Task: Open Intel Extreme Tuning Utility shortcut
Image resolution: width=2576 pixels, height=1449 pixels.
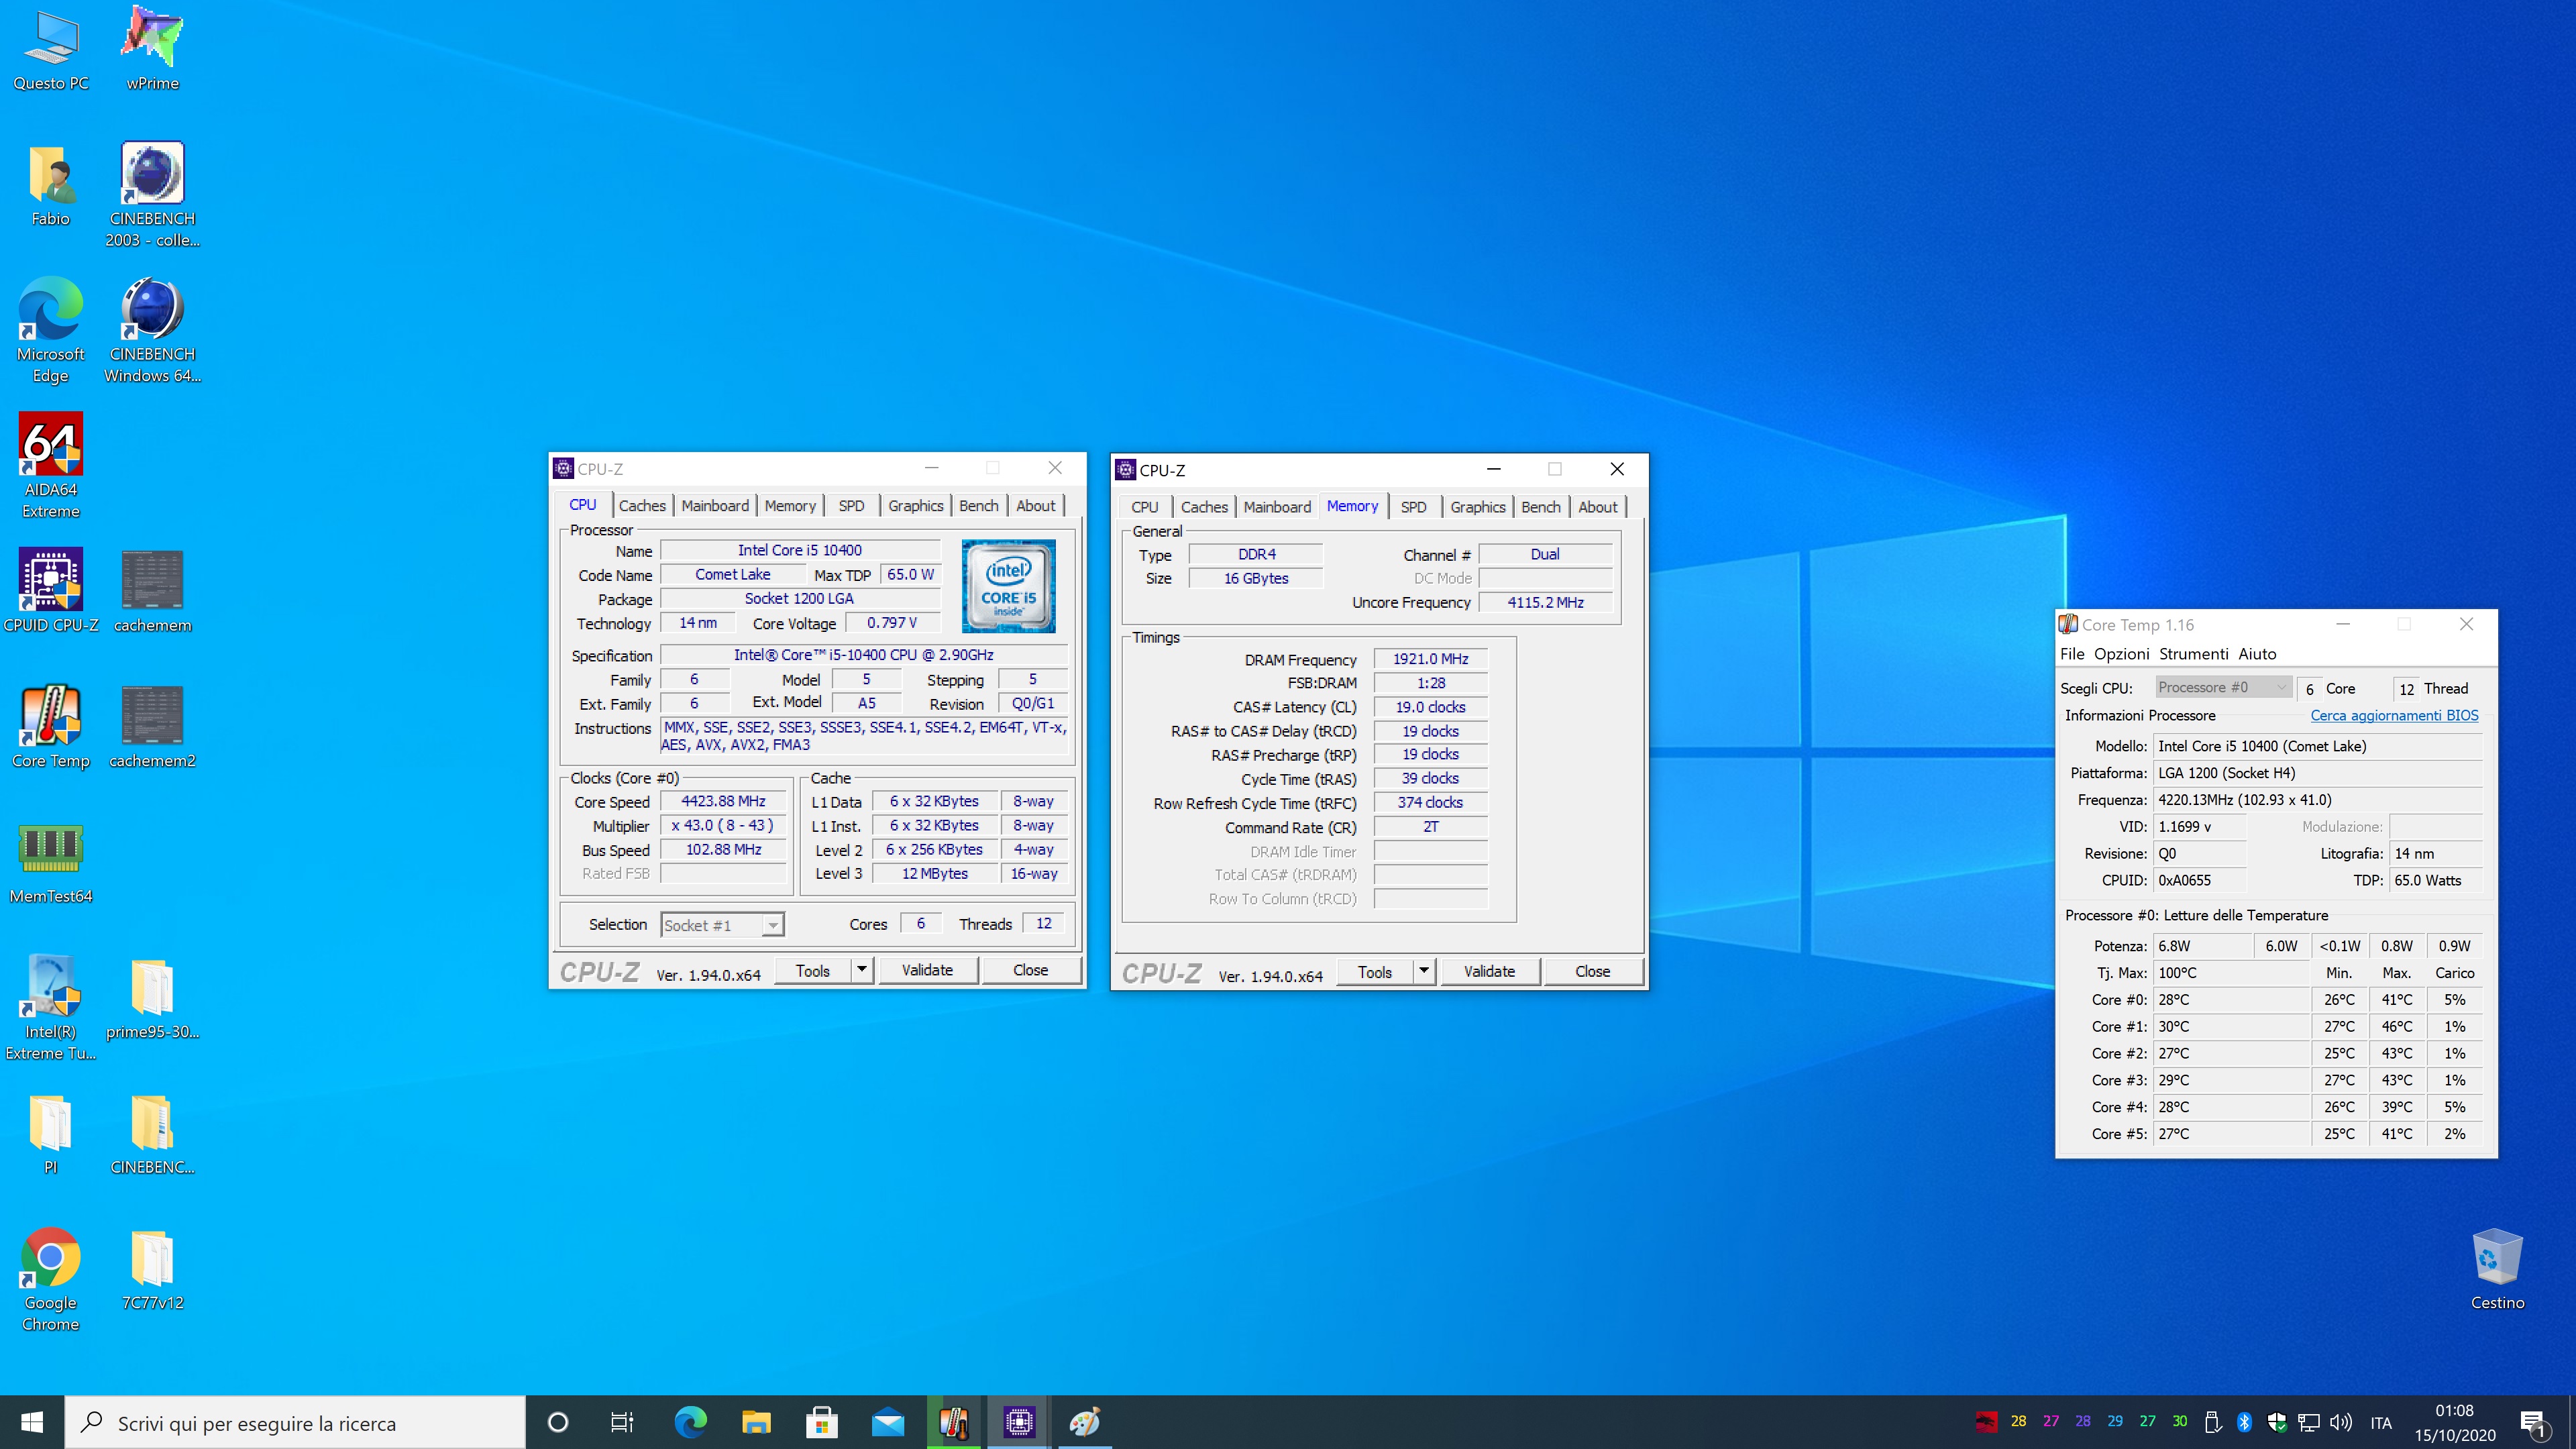Action: (x=51, y=1008)
